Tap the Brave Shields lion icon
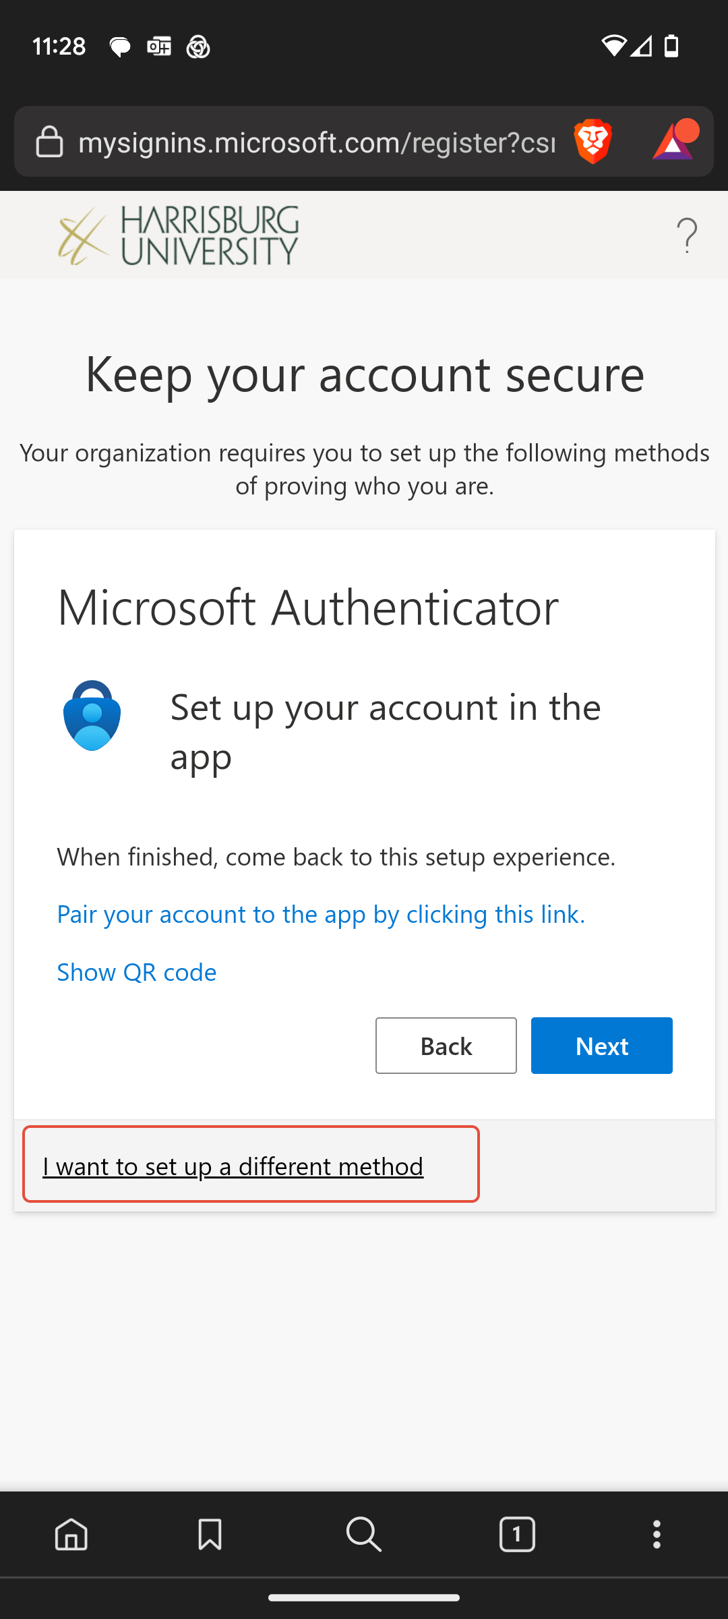The image size is (728, 1619). click(x=593, y=142)
